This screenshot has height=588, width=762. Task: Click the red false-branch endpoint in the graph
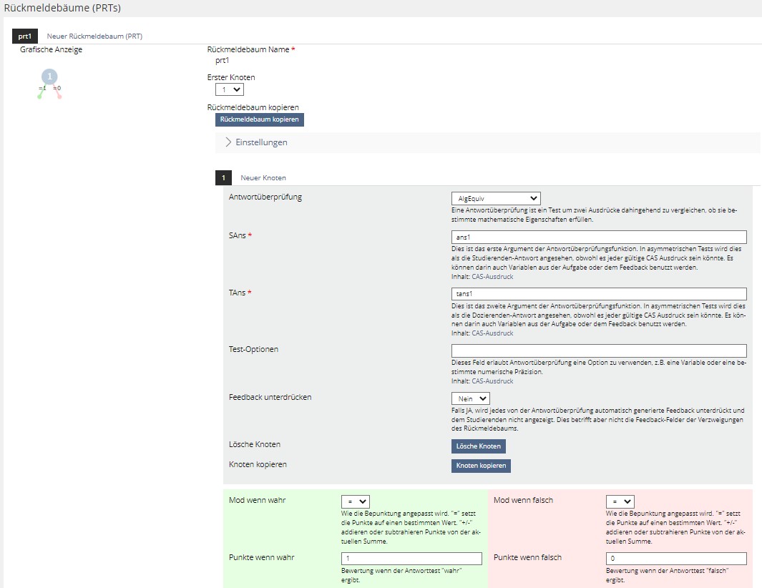point(59,96)
